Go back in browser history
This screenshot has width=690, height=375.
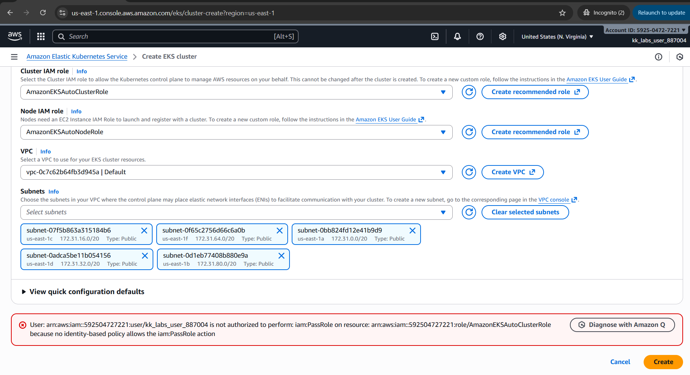[x=10, y=13]
